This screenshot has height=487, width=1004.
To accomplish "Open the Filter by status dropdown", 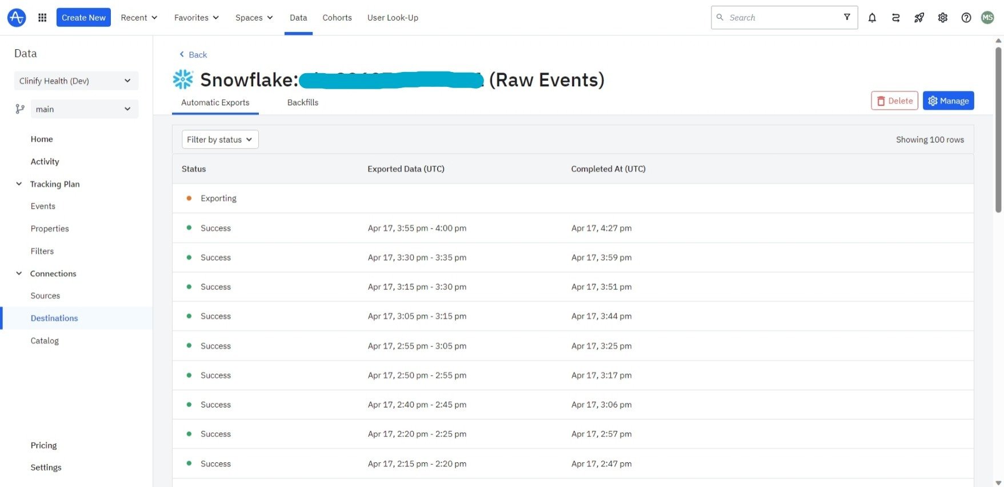I will coord(220,139).
